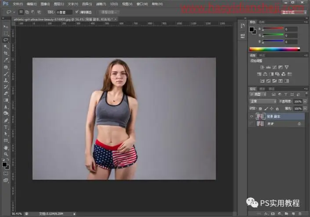Click the color spectrum ramp
The height and width of the screenshot is (217, 310).
[275, 49]
